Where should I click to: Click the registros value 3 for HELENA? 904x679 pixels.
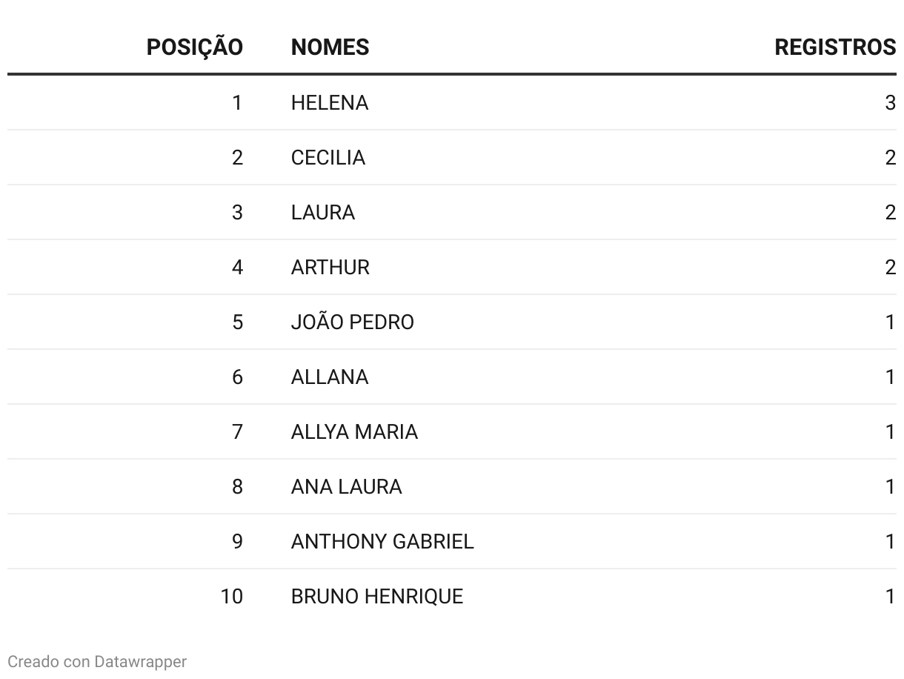pyautogui.click(x=890, y=103)
